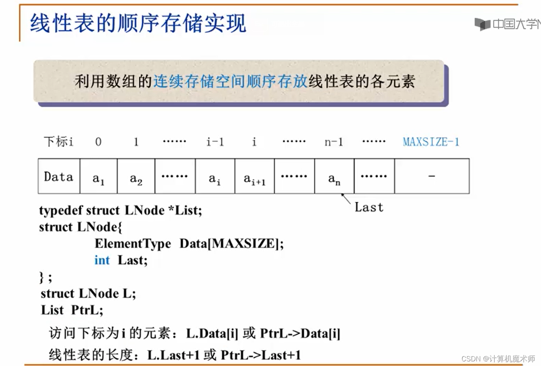Click the line struct LNode{

click(80, 227)
